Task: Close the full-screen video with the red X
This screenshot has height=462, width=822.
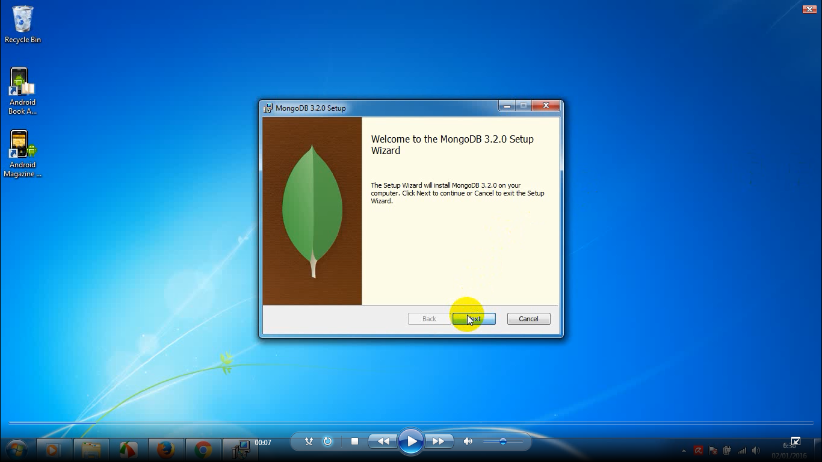Action: [809, 9]
